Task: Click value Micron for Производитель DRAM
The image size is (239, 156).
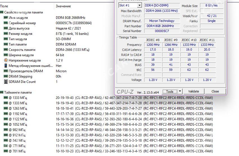Action: point(61,71)
